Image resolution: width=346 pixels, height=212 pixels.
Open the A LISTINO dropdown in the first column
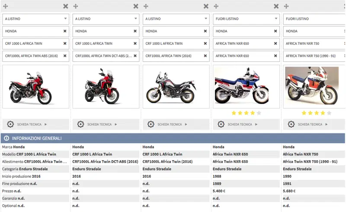point(35,19)
